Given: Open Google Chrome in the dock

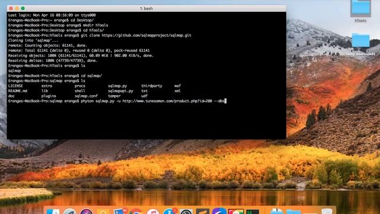Looking at the screenshot, I should point(136,212).
